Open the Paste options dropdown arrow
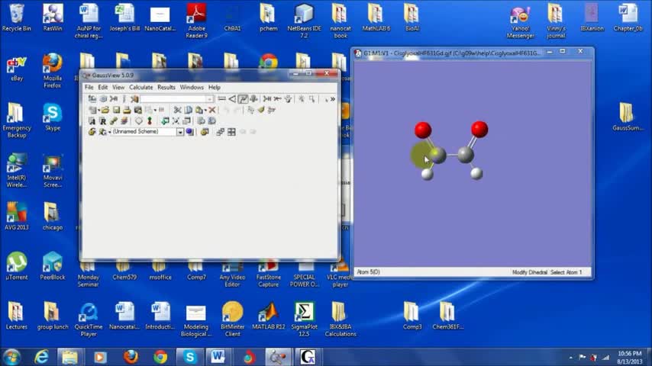 coord(206,110)
